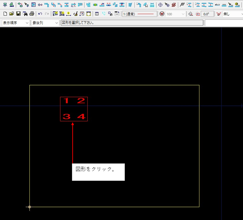
Task: Click the green flexible joint icon
Action: (x=95, y=5)
